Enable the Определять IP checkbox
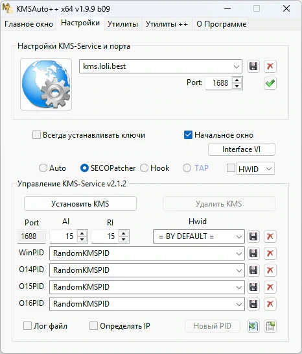The width and height of the screenshot is (302, 354). (93, 326)
